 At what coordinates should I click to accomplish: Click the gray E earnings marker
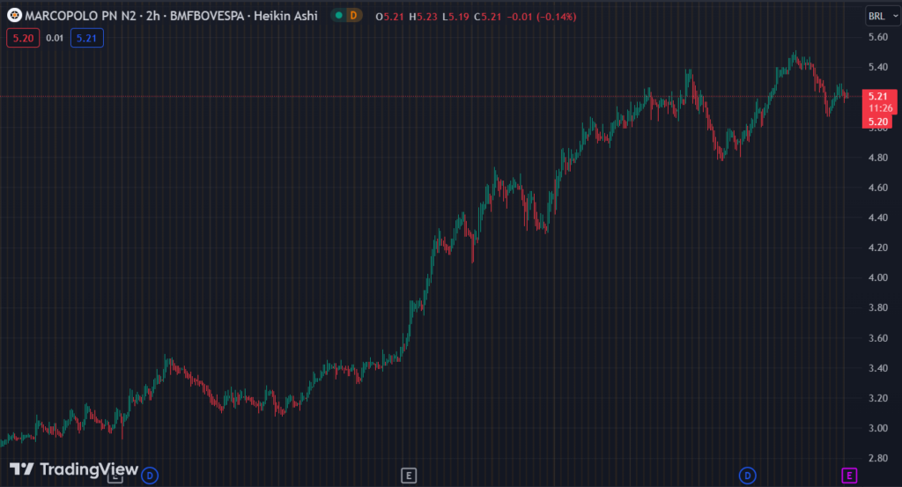409,476
